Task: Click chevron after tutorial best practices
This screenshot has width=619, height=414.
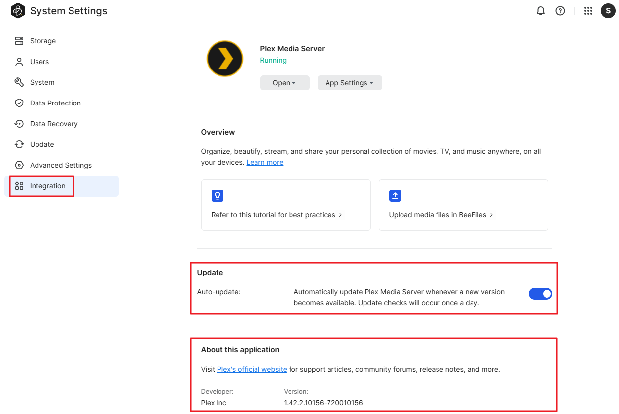Action: pos(341,215)
